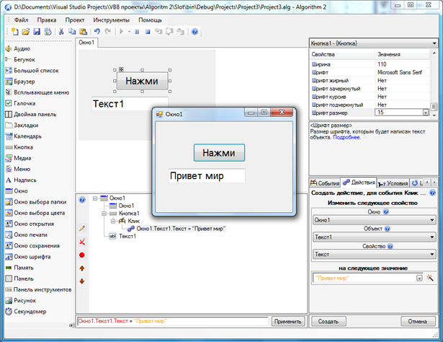
Task: Click the move-down arrow icon beside tree
Action: pyautogui.click(x=82, y=281)
